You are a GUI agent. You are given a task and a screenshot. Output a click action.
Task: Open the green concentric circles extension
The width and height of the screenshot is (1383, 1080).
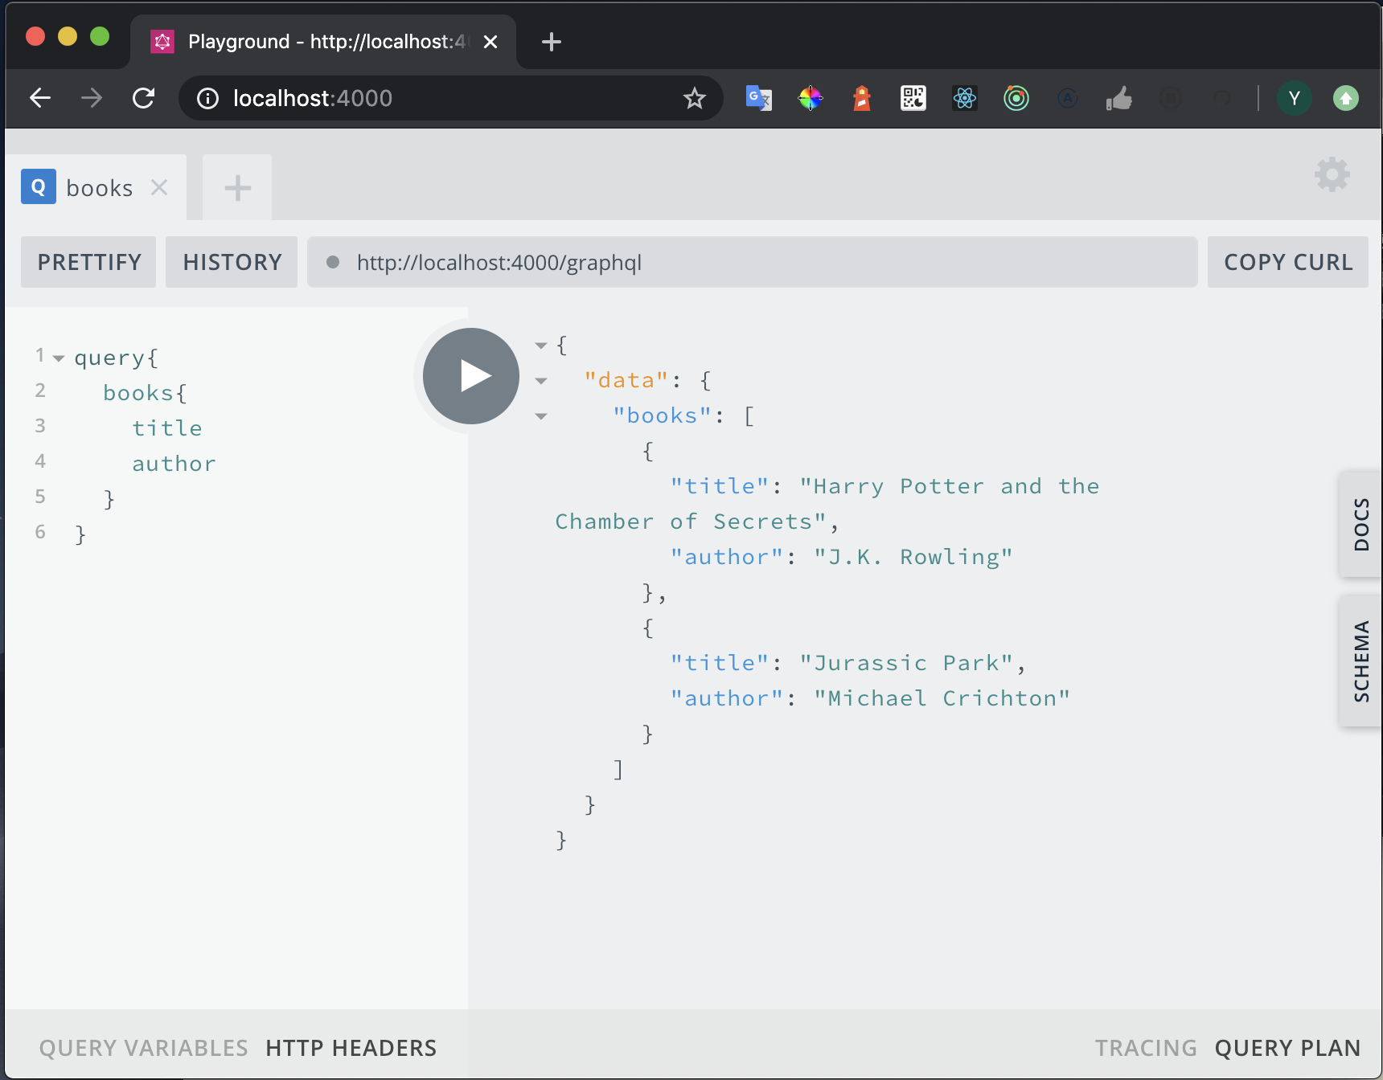pos(1016,98)
